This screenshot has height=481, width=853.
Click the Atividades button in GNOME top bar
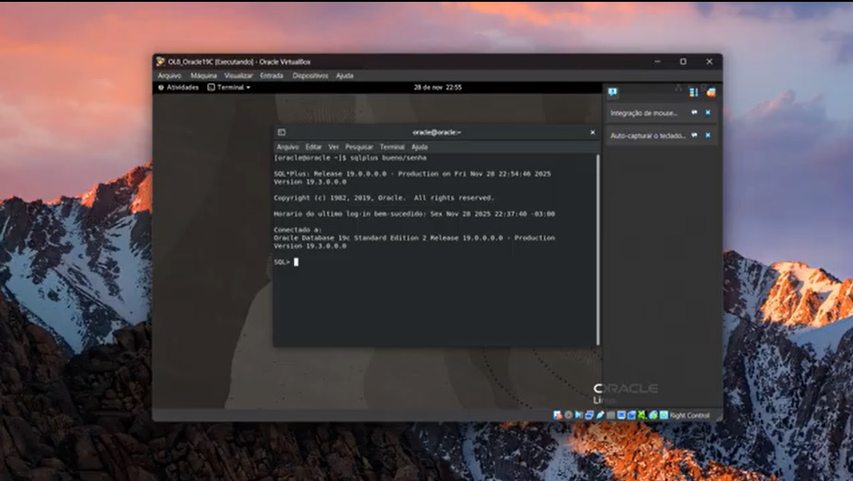tap(178, 88)
